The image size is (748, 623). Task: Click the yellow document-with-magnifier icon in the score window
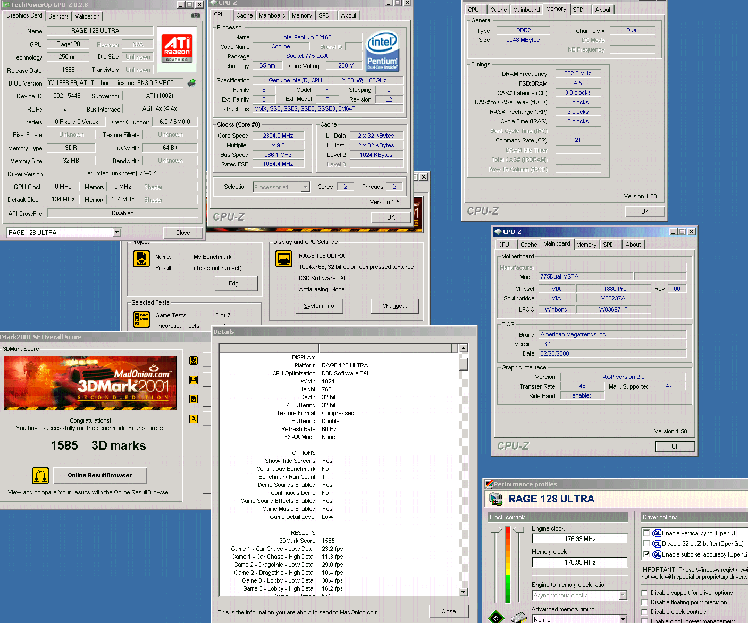point(194,399)
